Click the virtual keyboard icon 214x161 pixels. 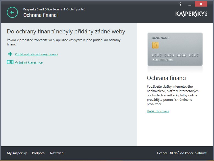pos(10,62)
